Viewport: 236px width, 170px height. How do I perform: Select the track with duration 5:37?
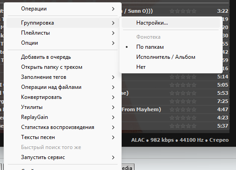(x=176, y=126)
